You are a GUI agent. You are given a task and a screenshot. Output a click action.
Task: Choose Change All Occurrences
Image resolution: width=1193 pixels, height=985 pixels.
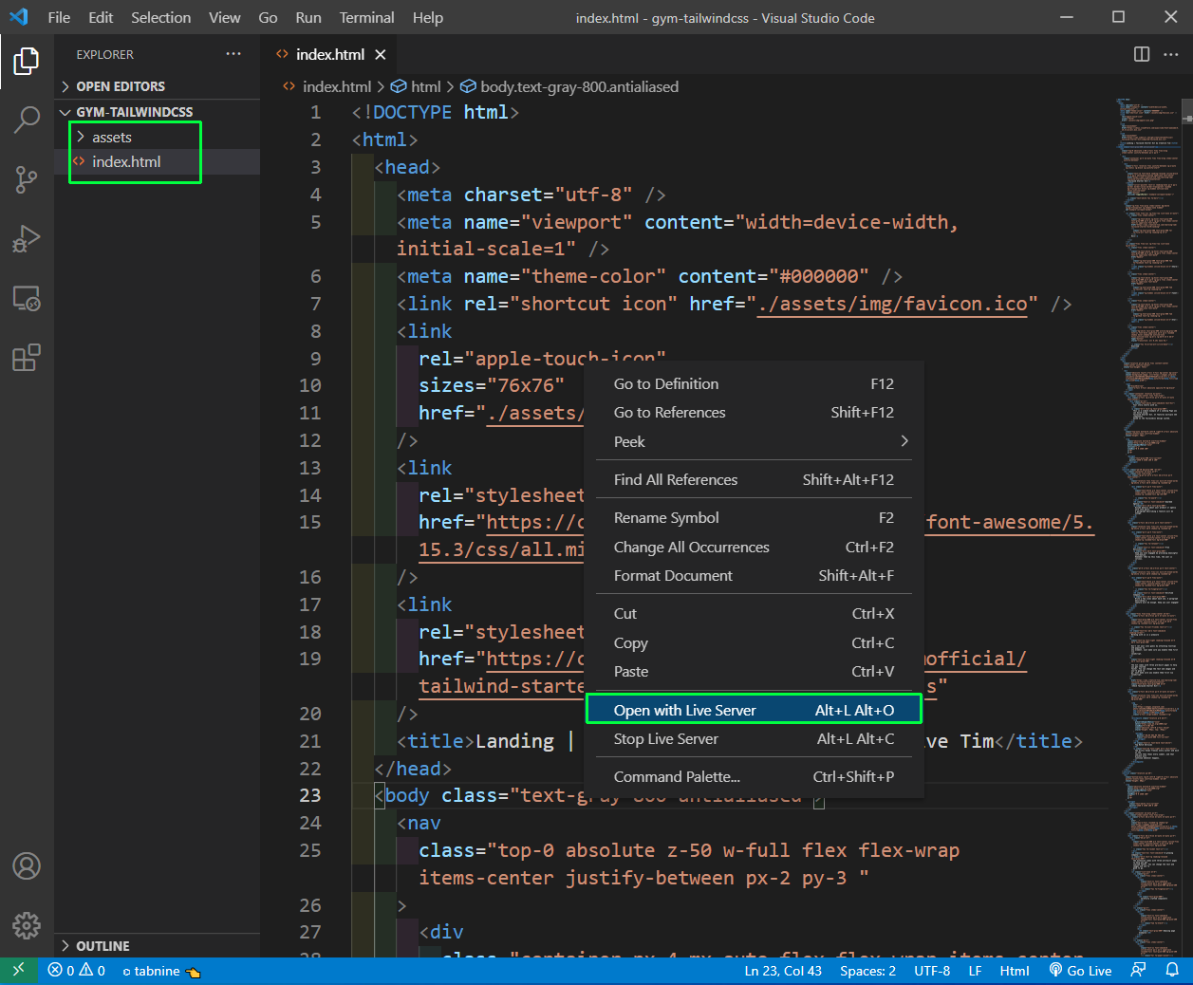(x=754, y=548)
